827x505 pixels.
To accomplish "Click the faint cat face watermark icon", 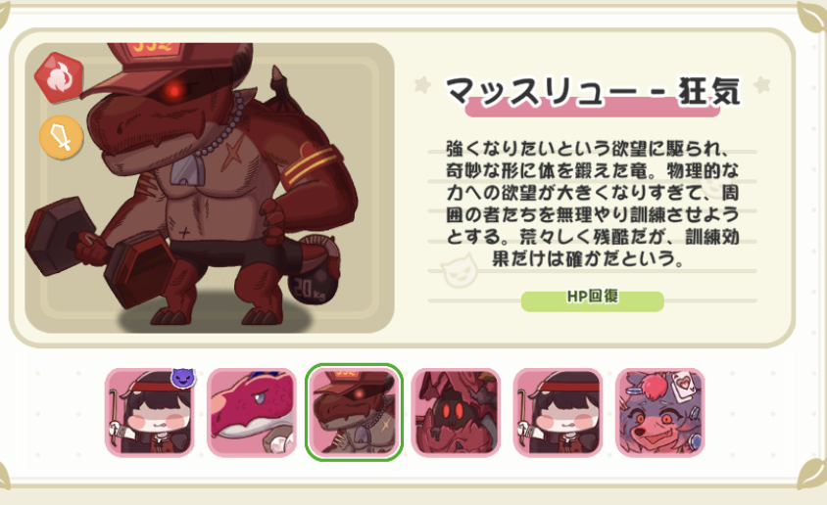I will coord(459,271).
